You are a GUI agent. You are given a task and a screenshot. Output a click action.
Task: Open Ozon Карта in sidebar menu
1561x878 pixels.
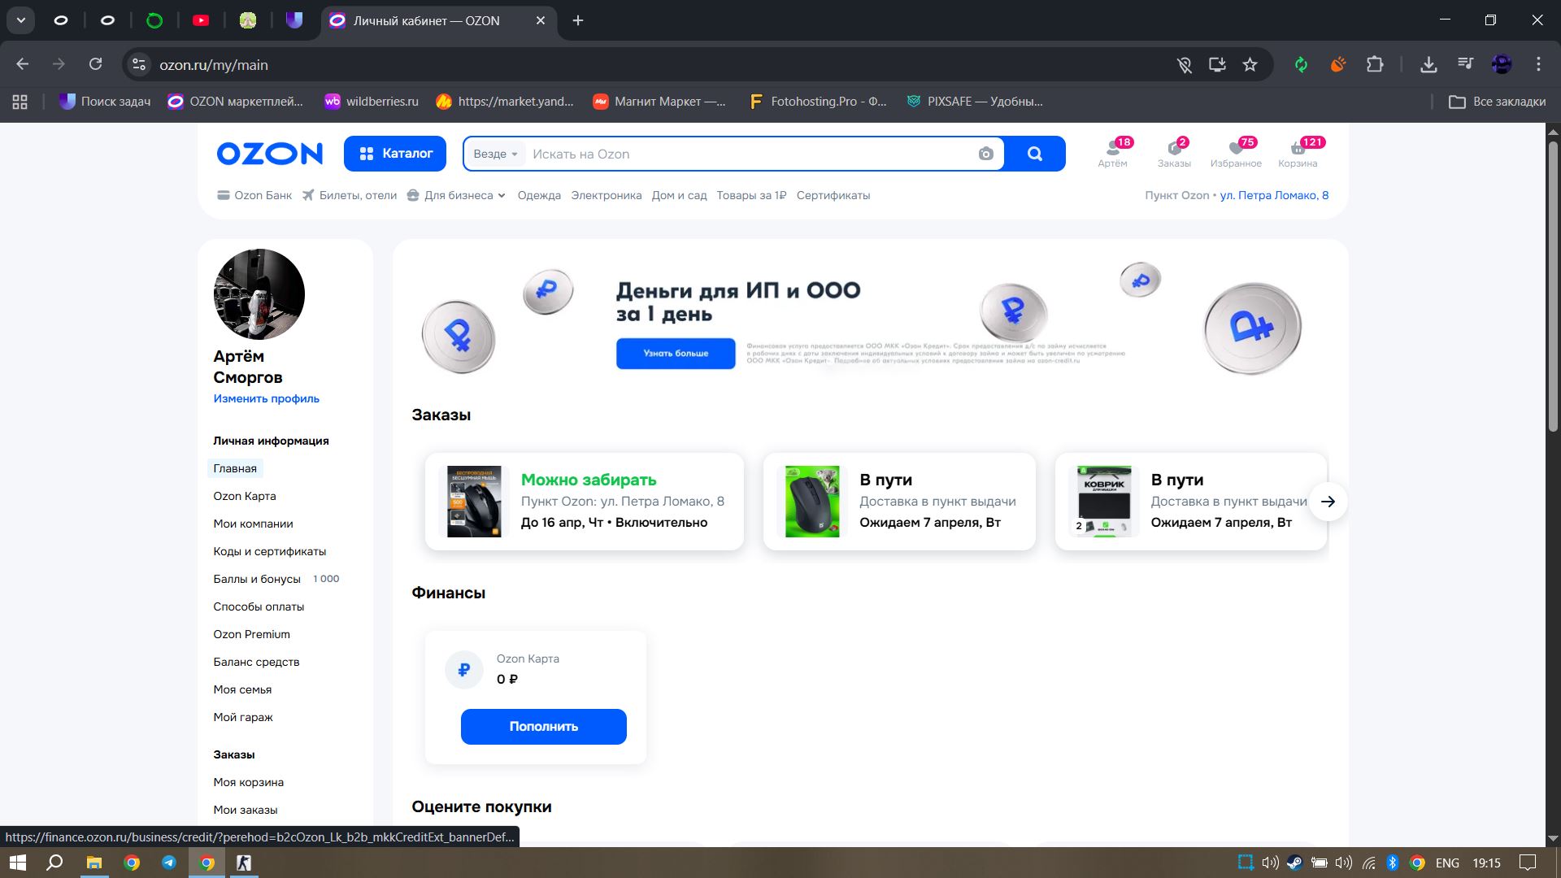pos(244,496)
